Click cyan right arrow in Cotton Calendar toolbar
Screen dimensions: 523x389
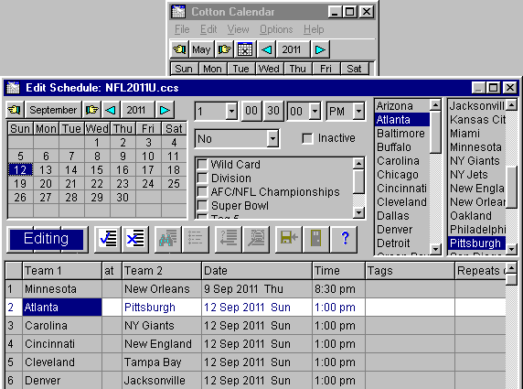320,49
